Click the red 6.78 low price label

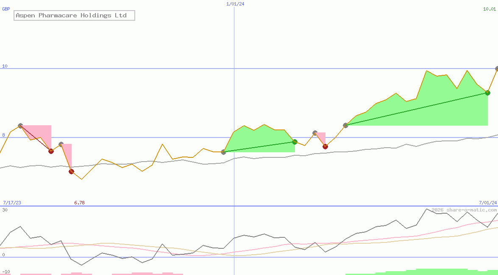pyautogui.click(x=79, y=203)
